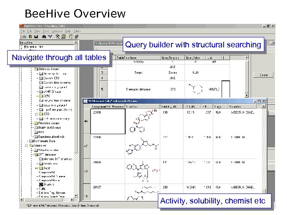Viewport: 287px width, 215px height.
Task: Click the second toolbar icon beside the arrow icon
Action: pyautogui.click(x=30, y=37)
